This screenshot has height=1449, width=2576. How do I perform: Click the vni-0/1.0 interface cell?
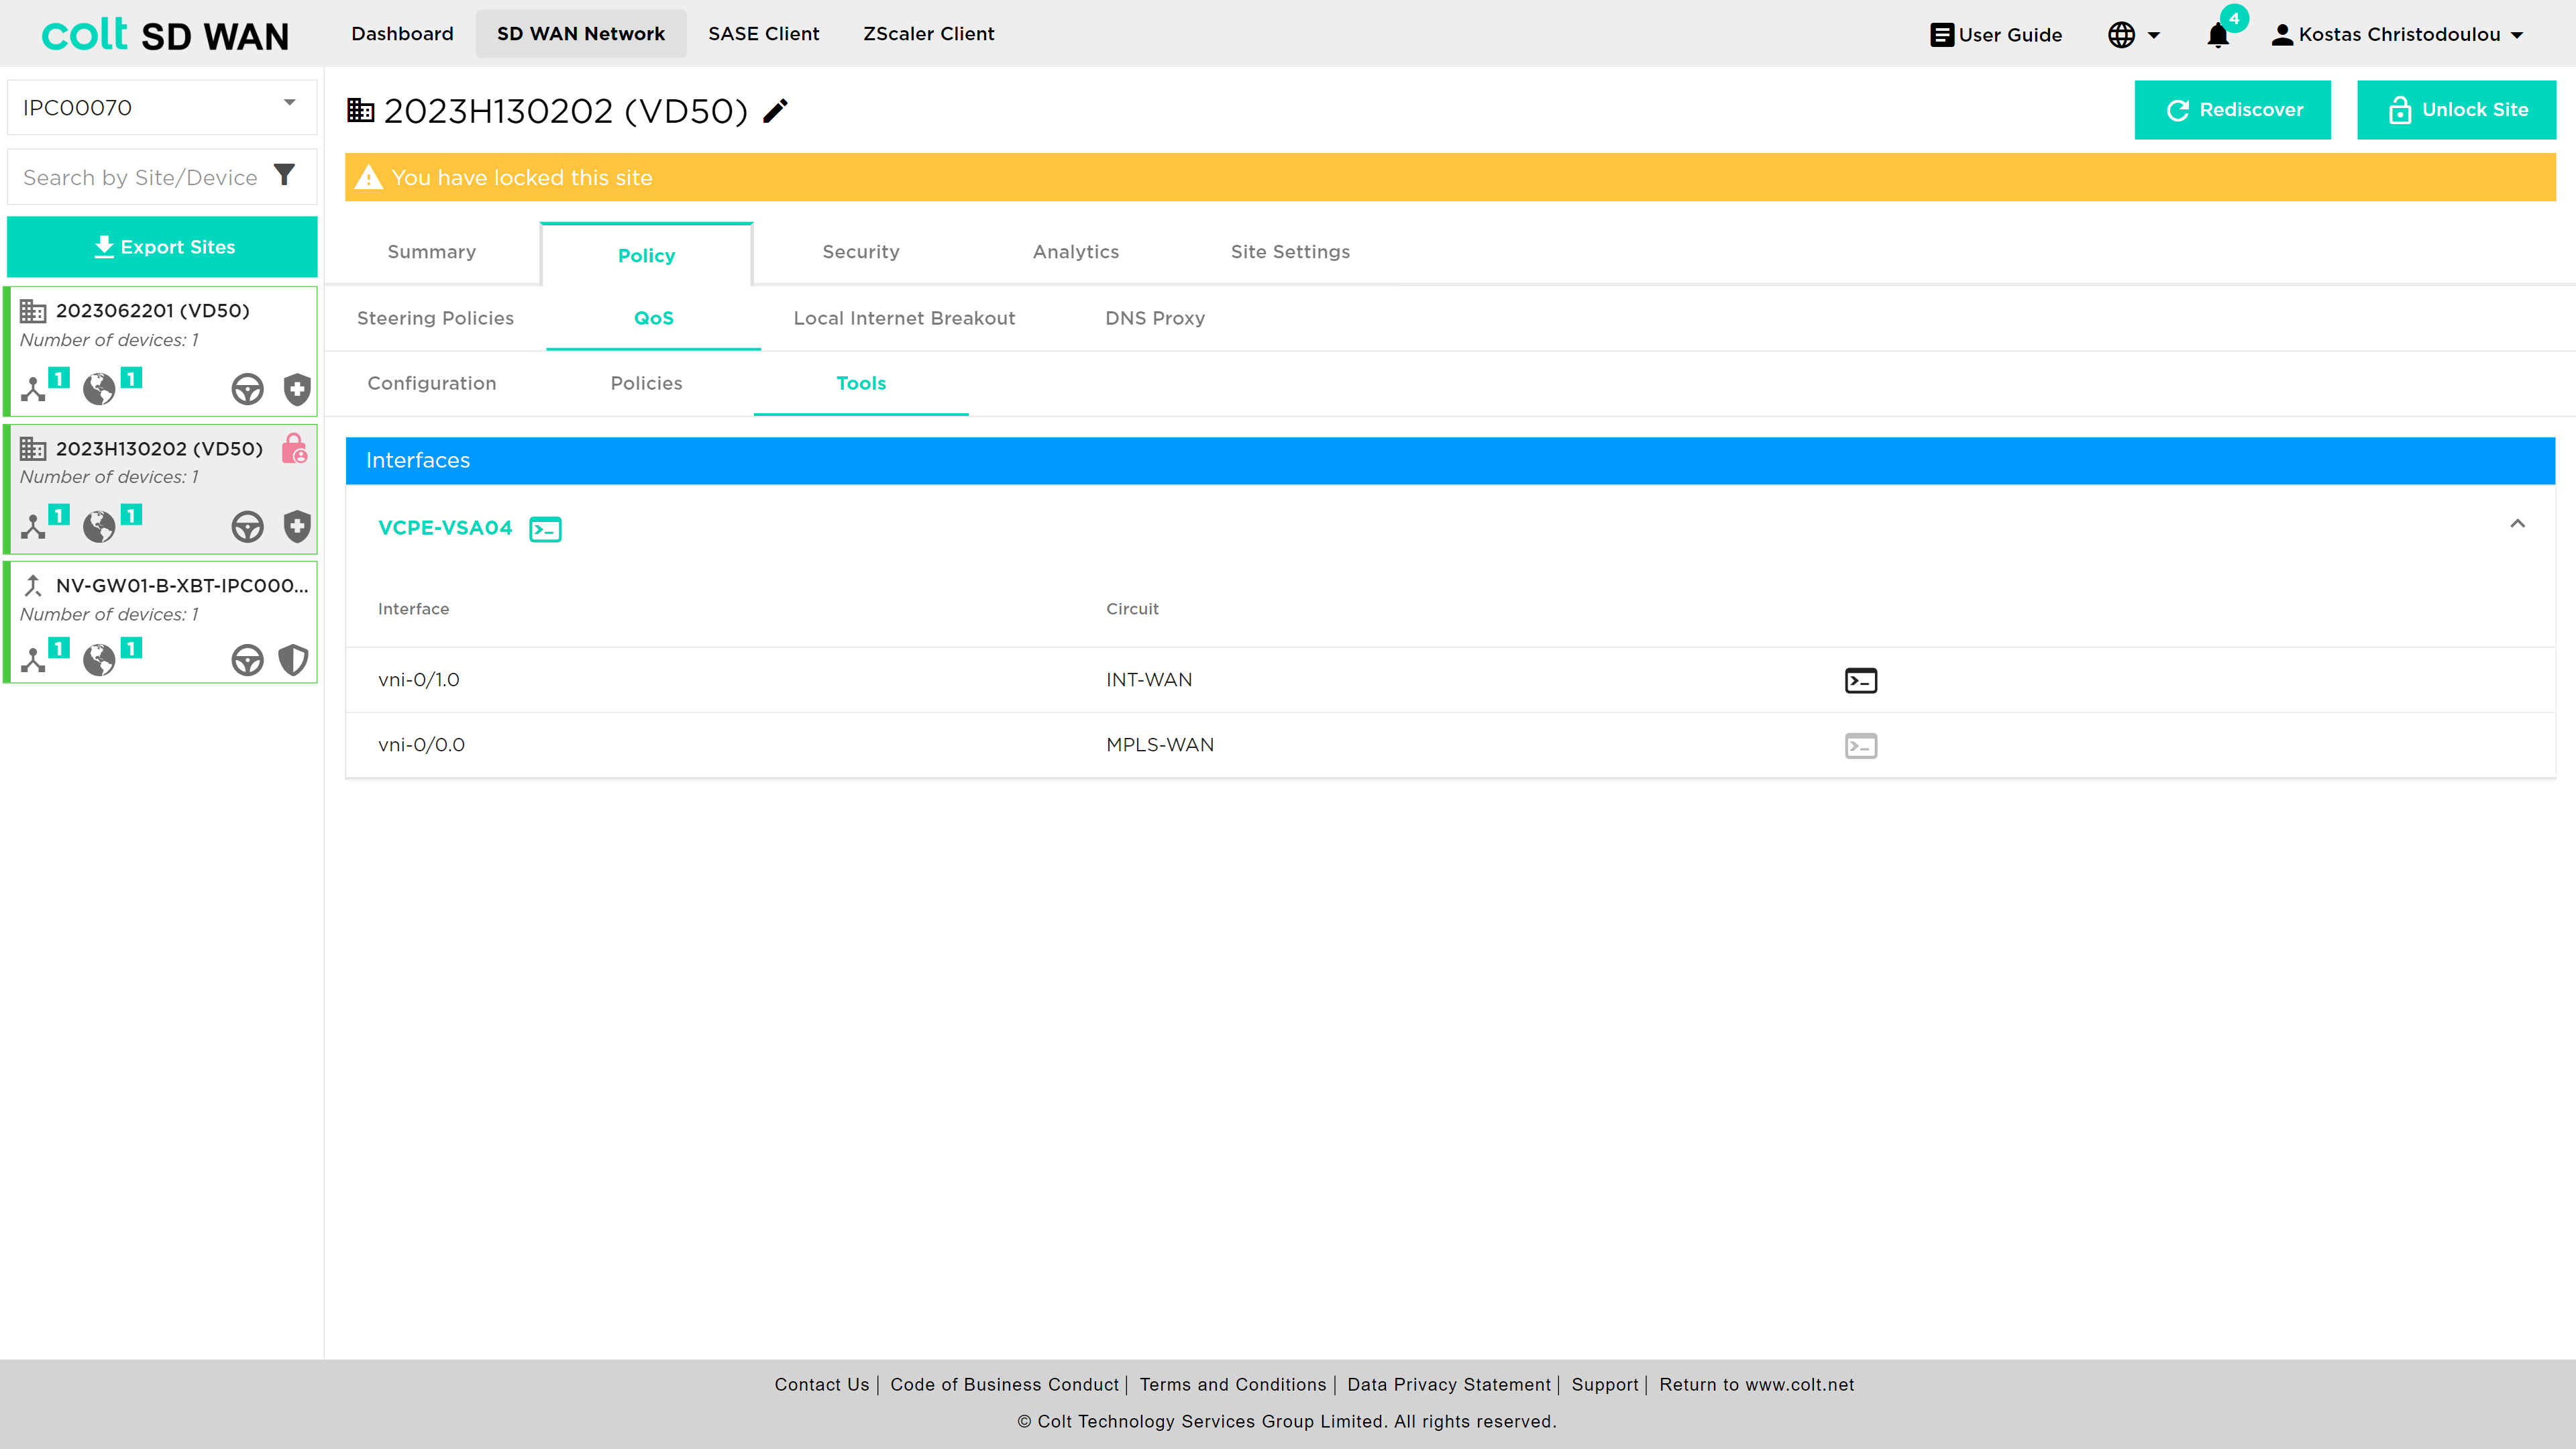419,680
